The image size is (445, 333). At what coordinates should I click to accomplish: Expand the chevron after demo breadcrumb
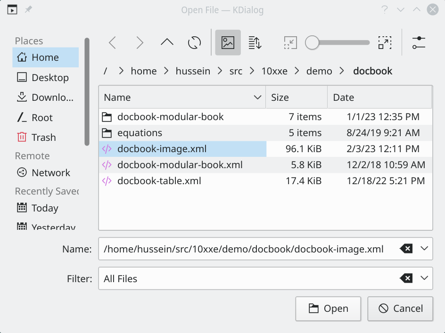(342, 71)
